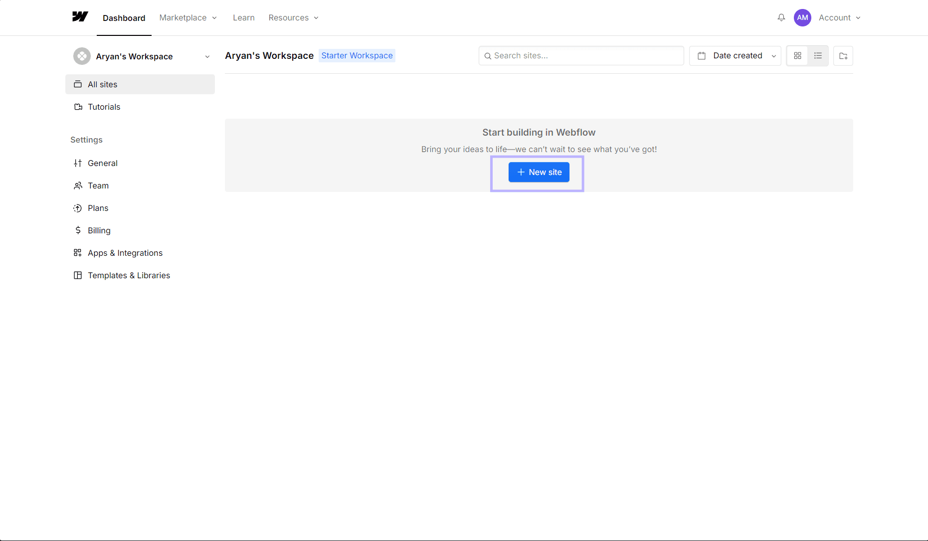Create a New site
This screenshot has height=541, width=928.
[539, 172]
